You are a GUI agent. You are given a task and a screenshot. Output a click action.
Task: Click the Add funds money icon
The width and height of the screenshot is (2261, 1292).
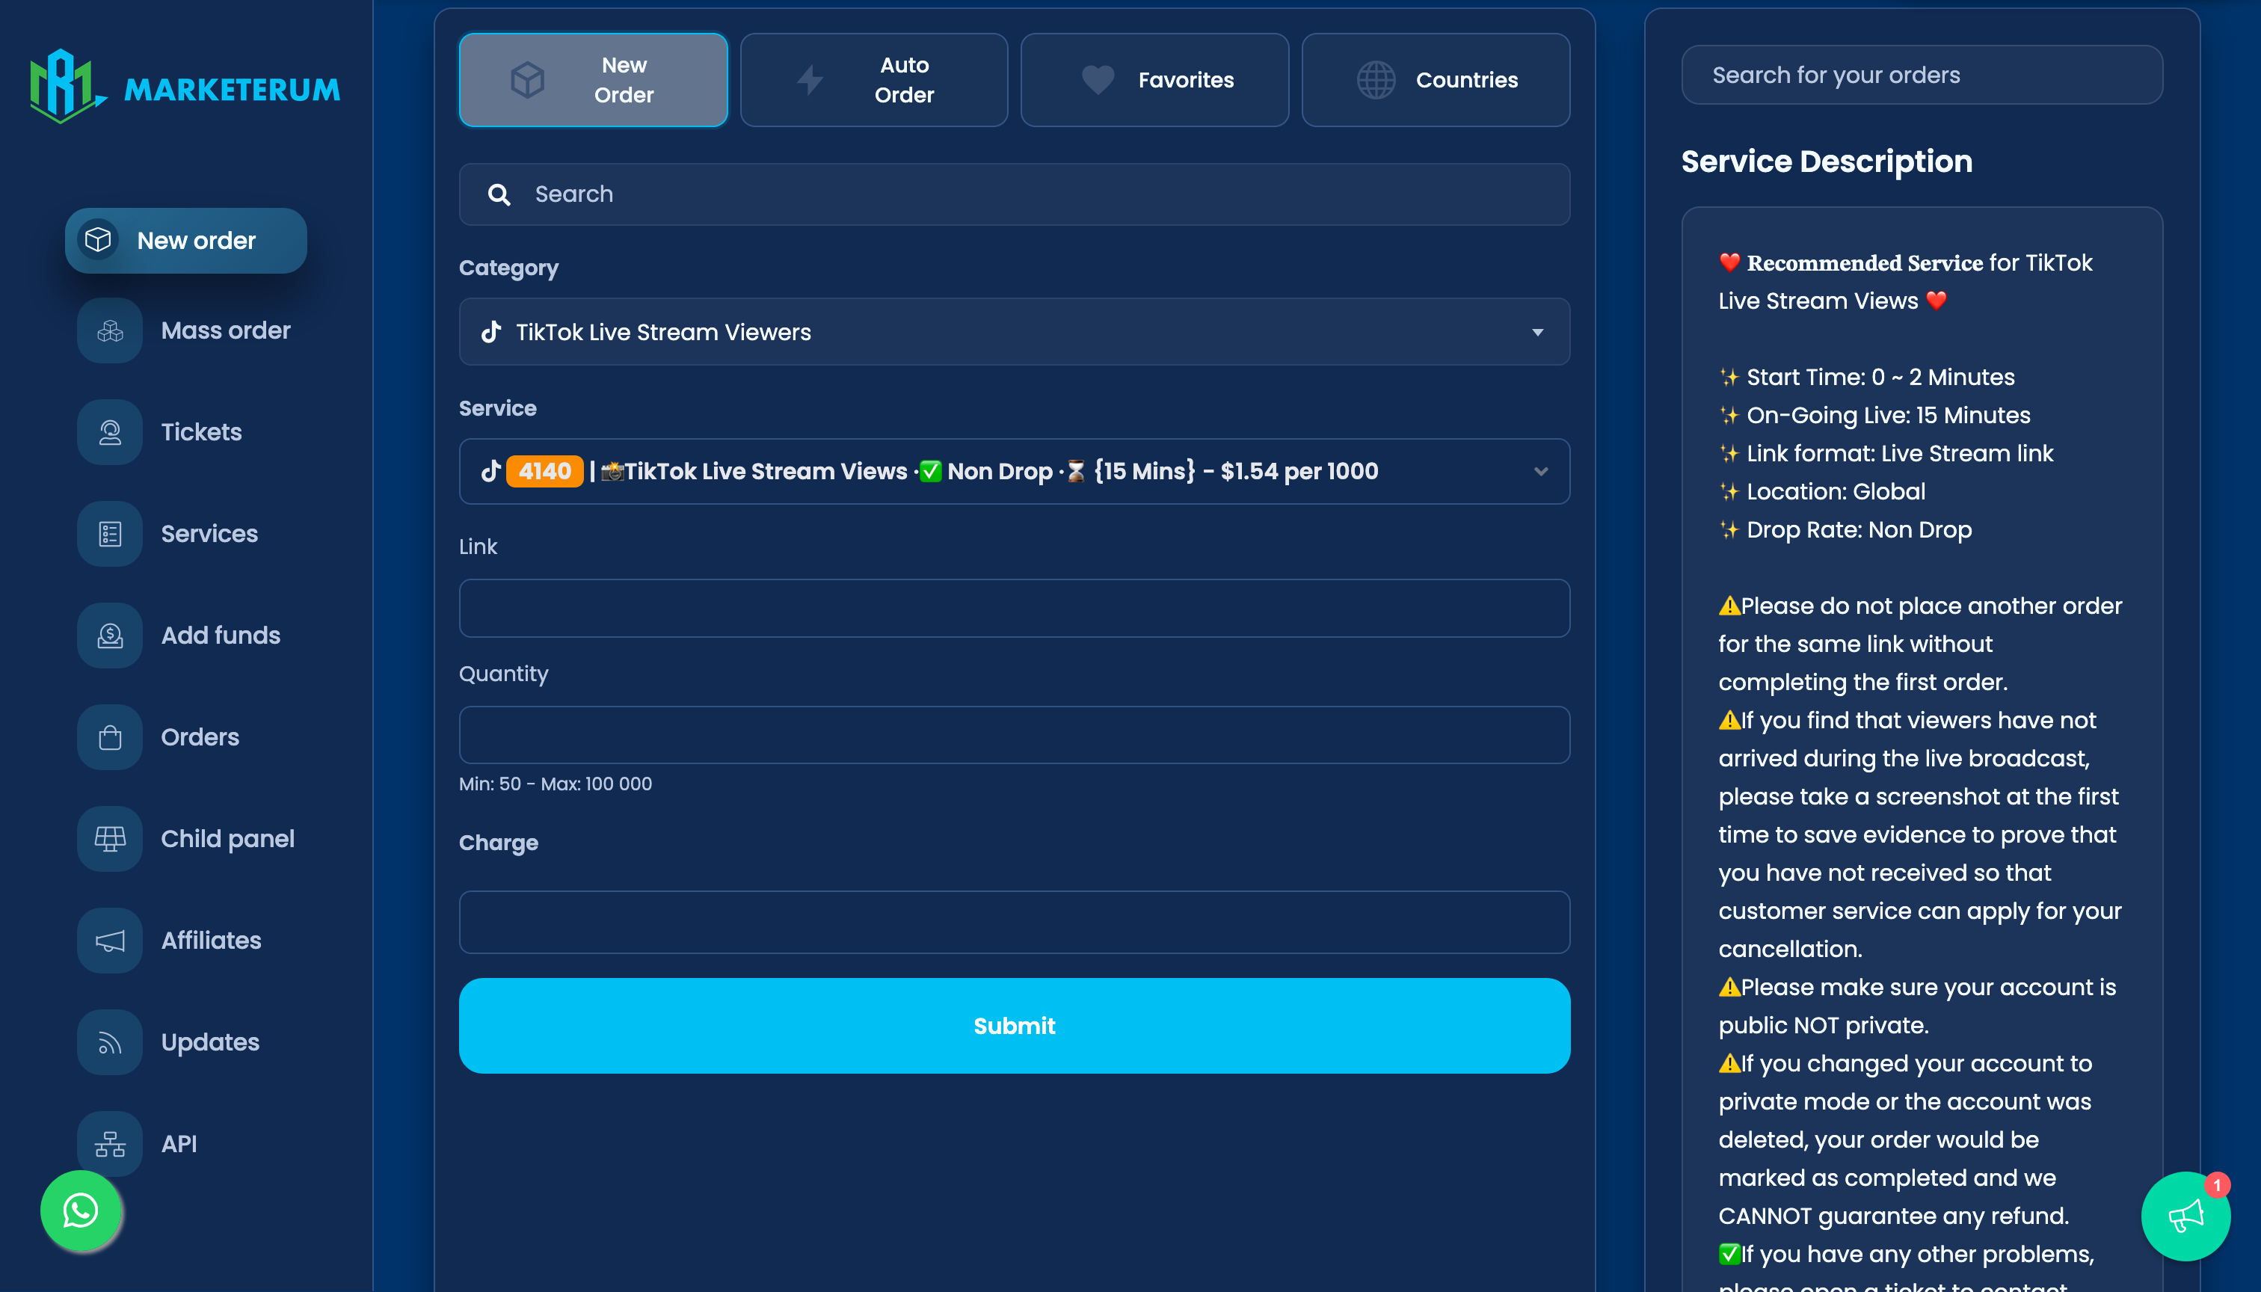click(x=110, y=636)
